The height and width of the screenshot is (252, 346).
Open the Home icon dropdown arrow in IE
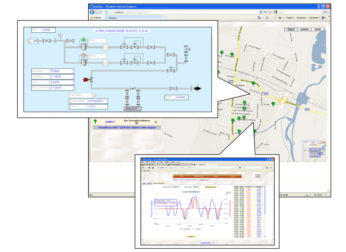click(262, 18)
